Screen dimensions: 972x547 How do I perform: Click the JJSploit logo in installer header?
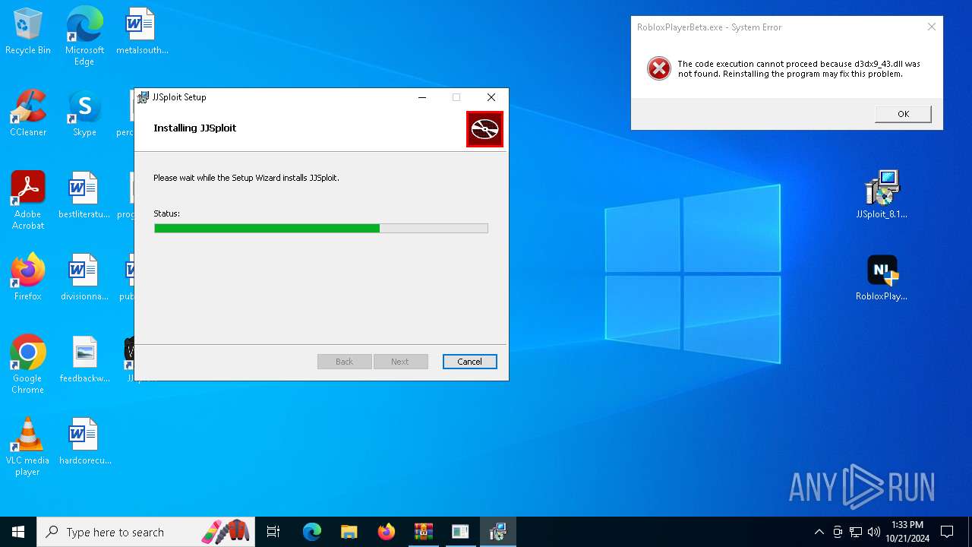tap(484, 129)
